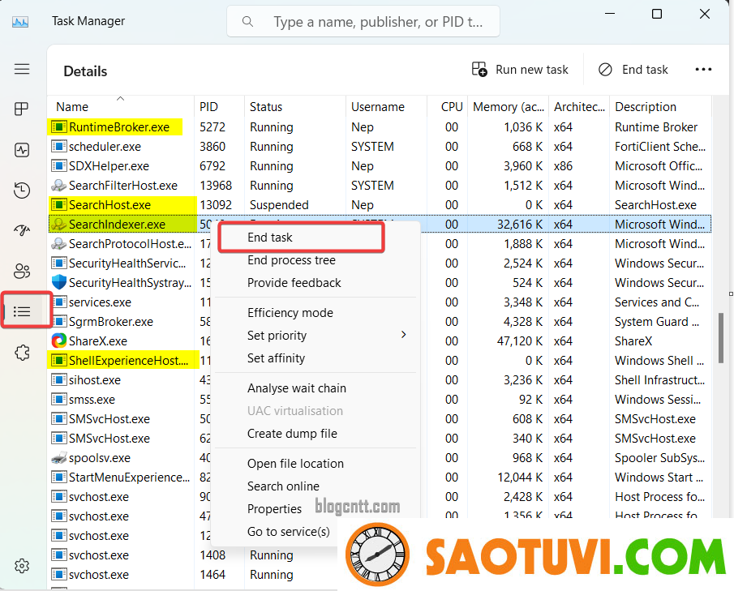The width and height of the screenshot is (734, 591).
Task: Sort by the Description column header
Action: point(660,107)
